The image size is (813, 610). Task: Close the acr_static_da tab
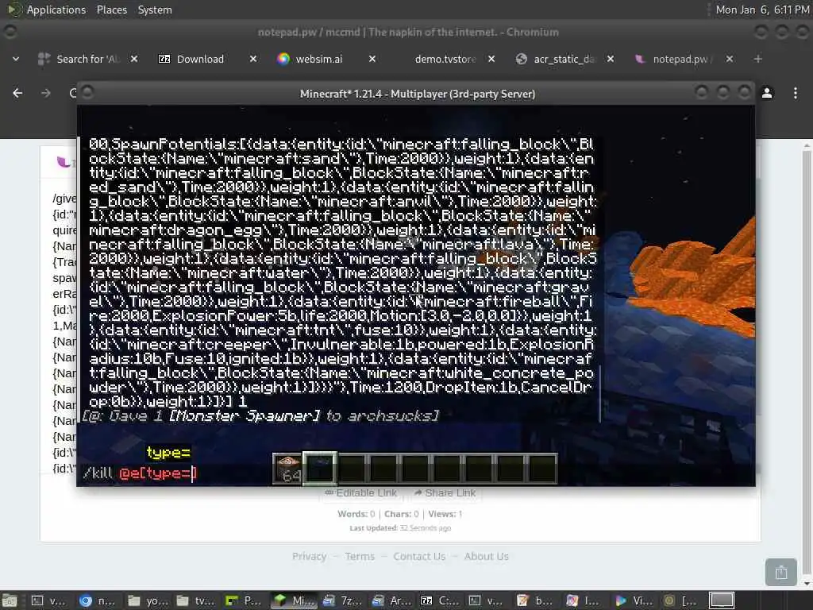pyautogui.click(x=611, y=59)
